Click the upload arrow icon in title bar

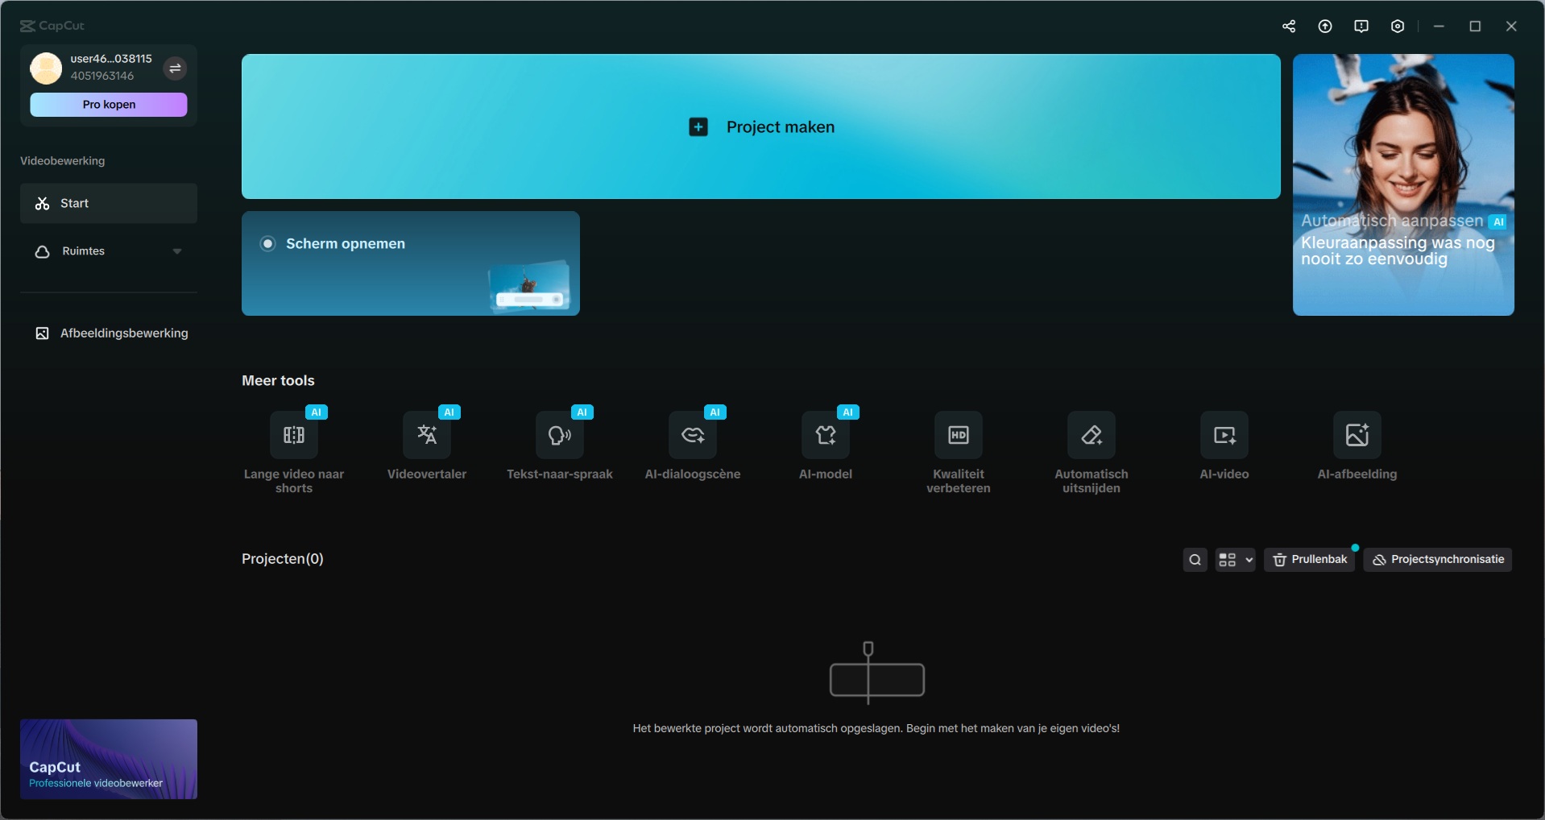1325,27
